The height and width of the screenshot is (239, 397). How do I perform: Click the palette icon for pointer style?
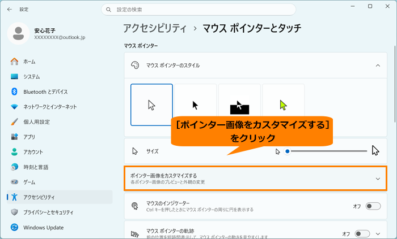pos(135,66)
